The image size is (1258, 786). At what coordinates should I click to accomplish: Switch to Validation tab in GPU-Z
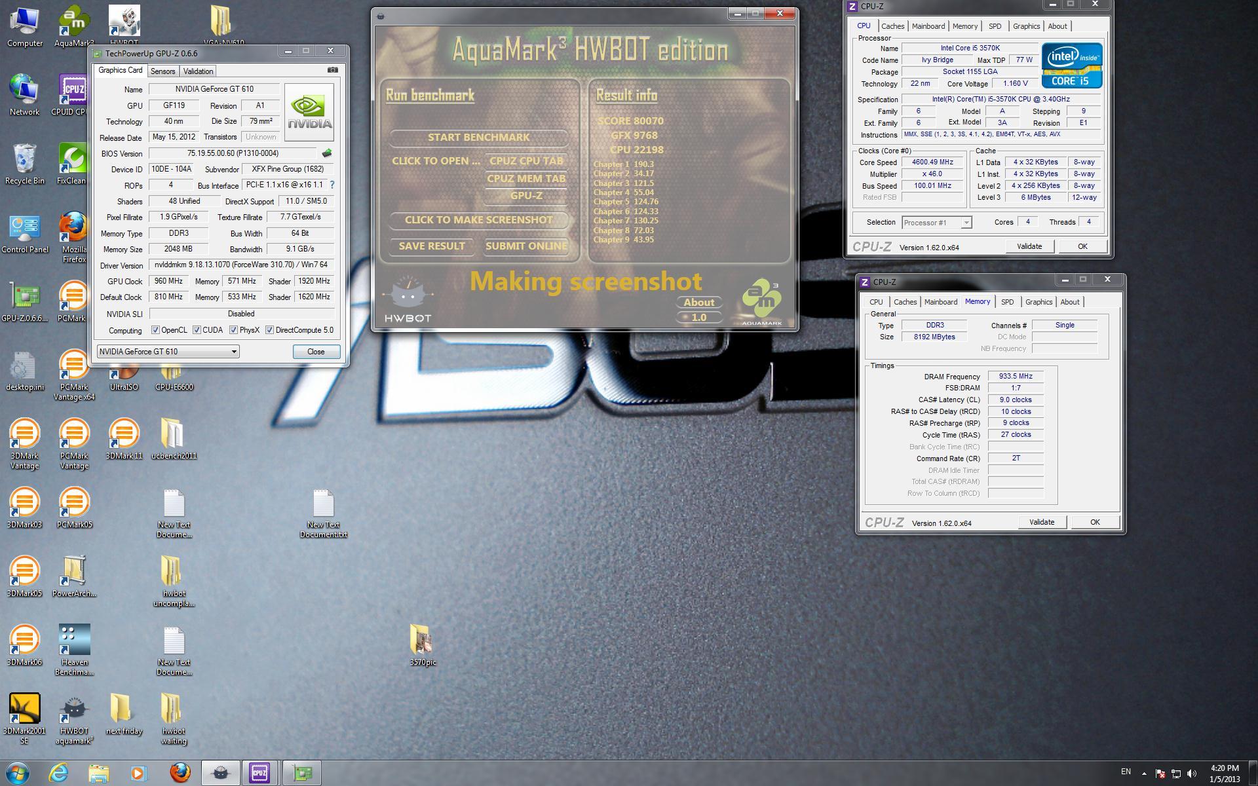click(x=198, y=71)
